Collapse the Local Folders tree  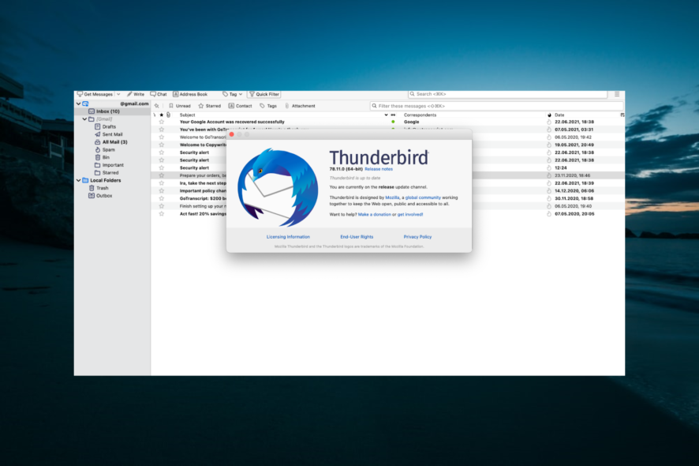tap(78, 180)
